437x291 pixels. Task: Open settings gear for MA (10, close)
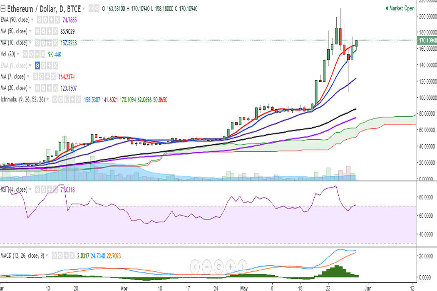43,43
